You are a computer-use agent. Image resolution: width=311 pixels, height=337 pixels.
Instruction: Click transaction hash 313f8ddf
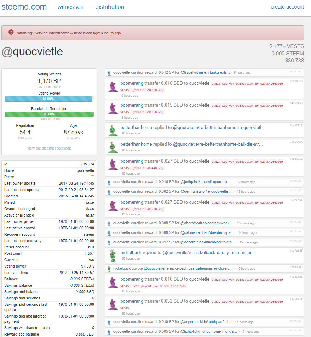[296, 251]
